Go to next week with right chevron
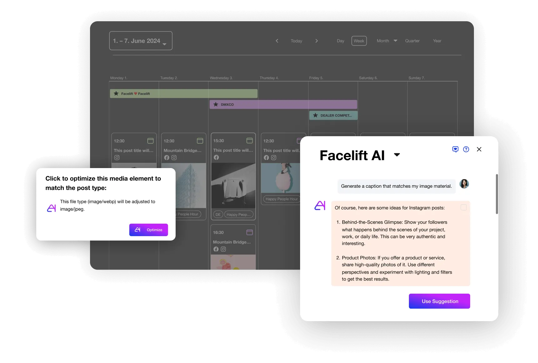 [316, 41]
